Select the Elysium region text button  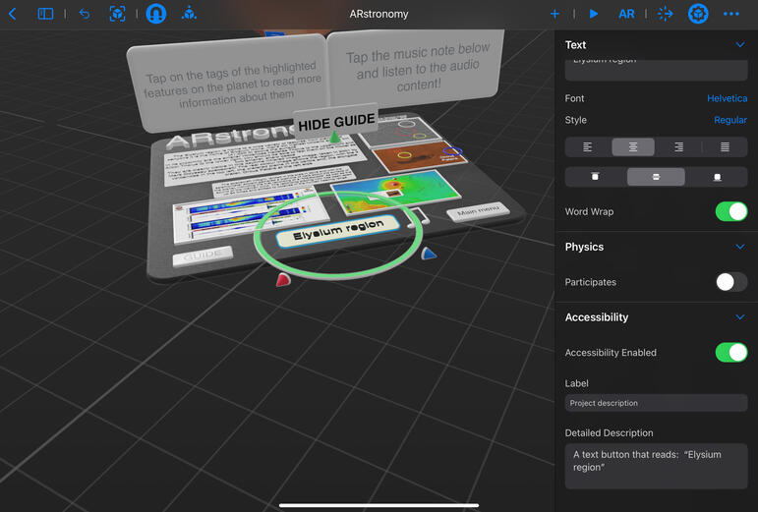337,230
